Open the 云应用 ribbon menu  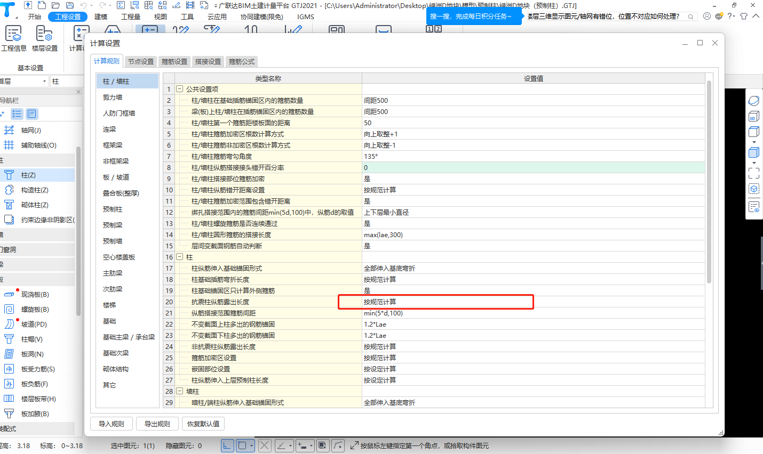pos(217,17)
